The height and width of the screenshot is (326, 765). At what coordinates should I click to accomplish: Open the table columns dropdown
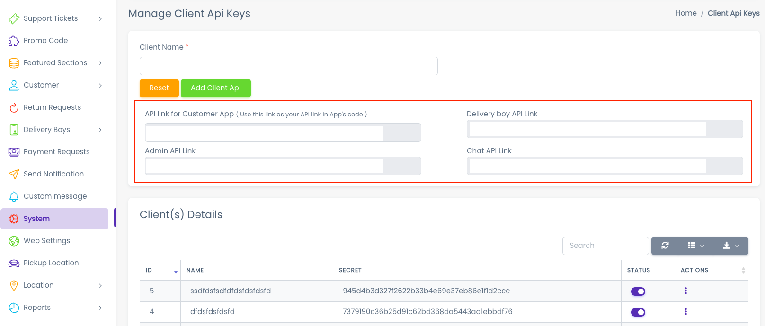695,246
